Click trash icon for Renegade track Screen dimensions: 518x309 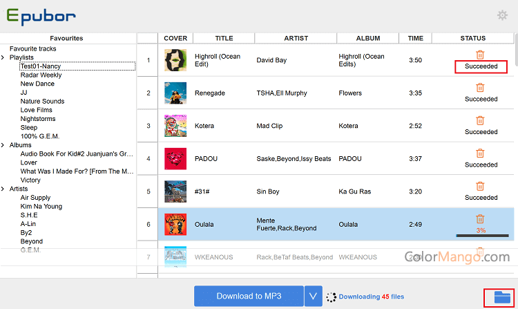[x=480, y=88]
